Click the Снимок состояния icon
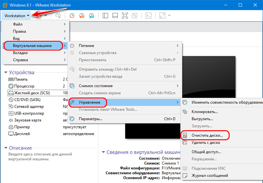263x183 pixels. tap(72, 86)
